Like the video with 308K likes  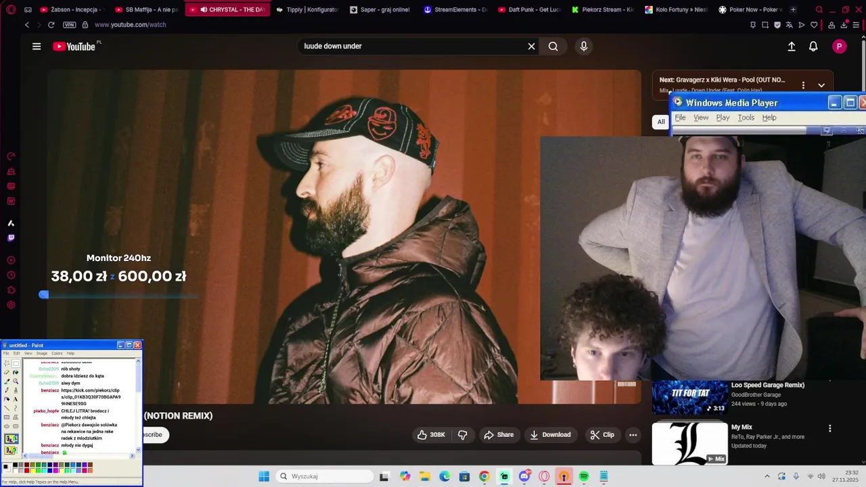430,435
